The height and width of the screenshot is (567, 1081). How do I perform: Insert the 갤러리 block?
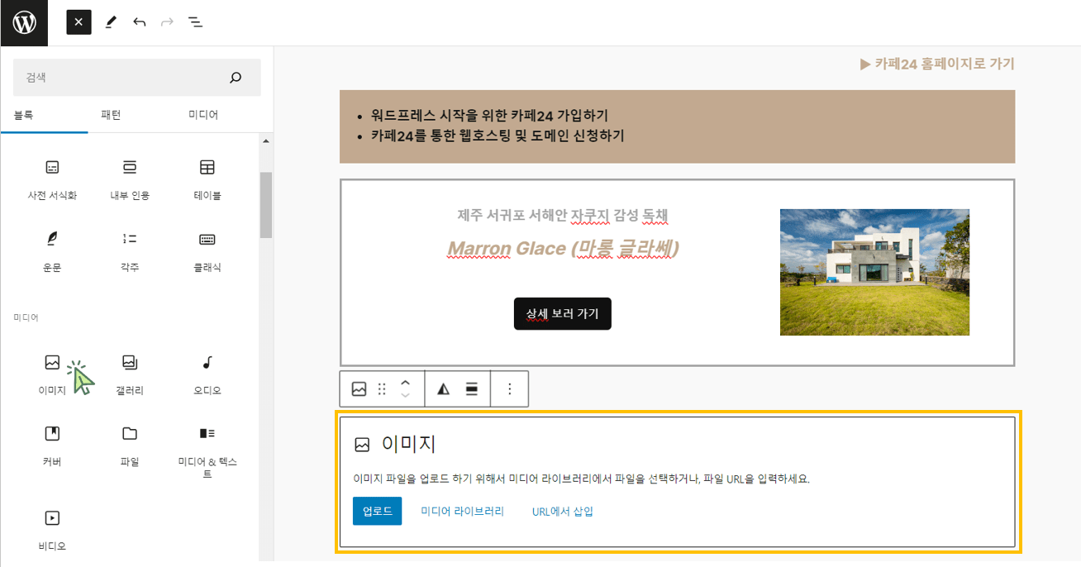[130, 374]
